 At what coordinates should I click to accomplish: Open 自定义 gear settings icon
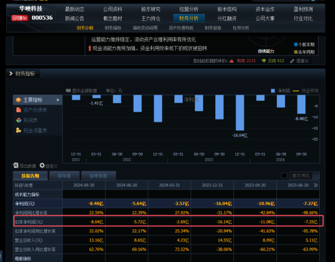(42, 165)
